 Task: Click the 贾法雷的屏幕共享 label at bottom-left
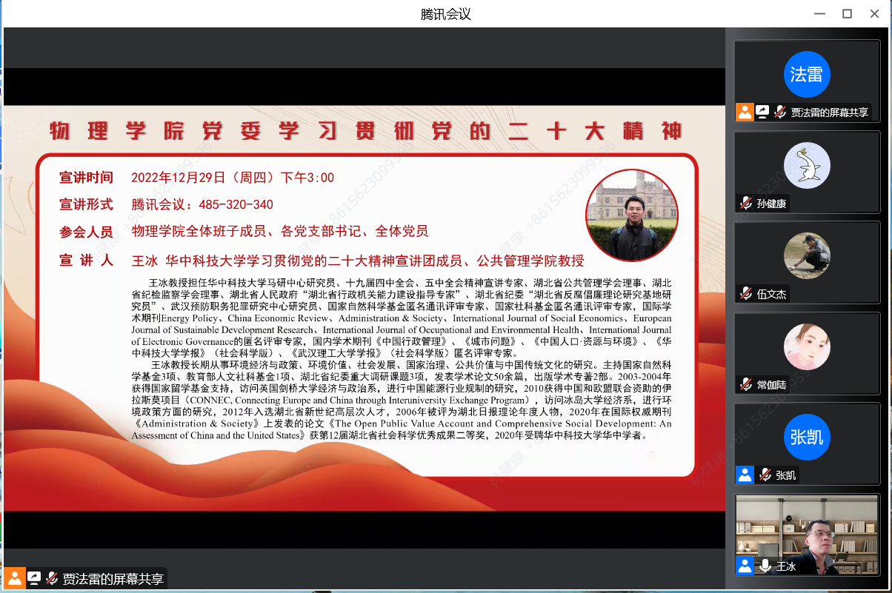click(113, 579)
